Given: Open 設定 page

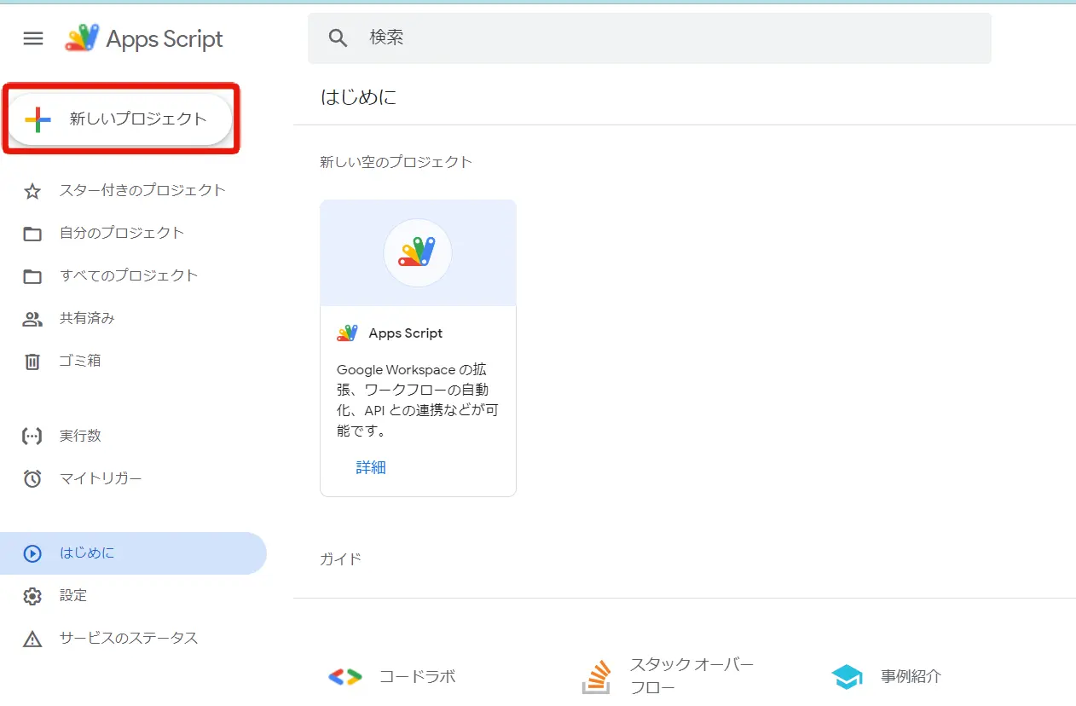Looking at the screenshot, I should [x=73, y=596].
